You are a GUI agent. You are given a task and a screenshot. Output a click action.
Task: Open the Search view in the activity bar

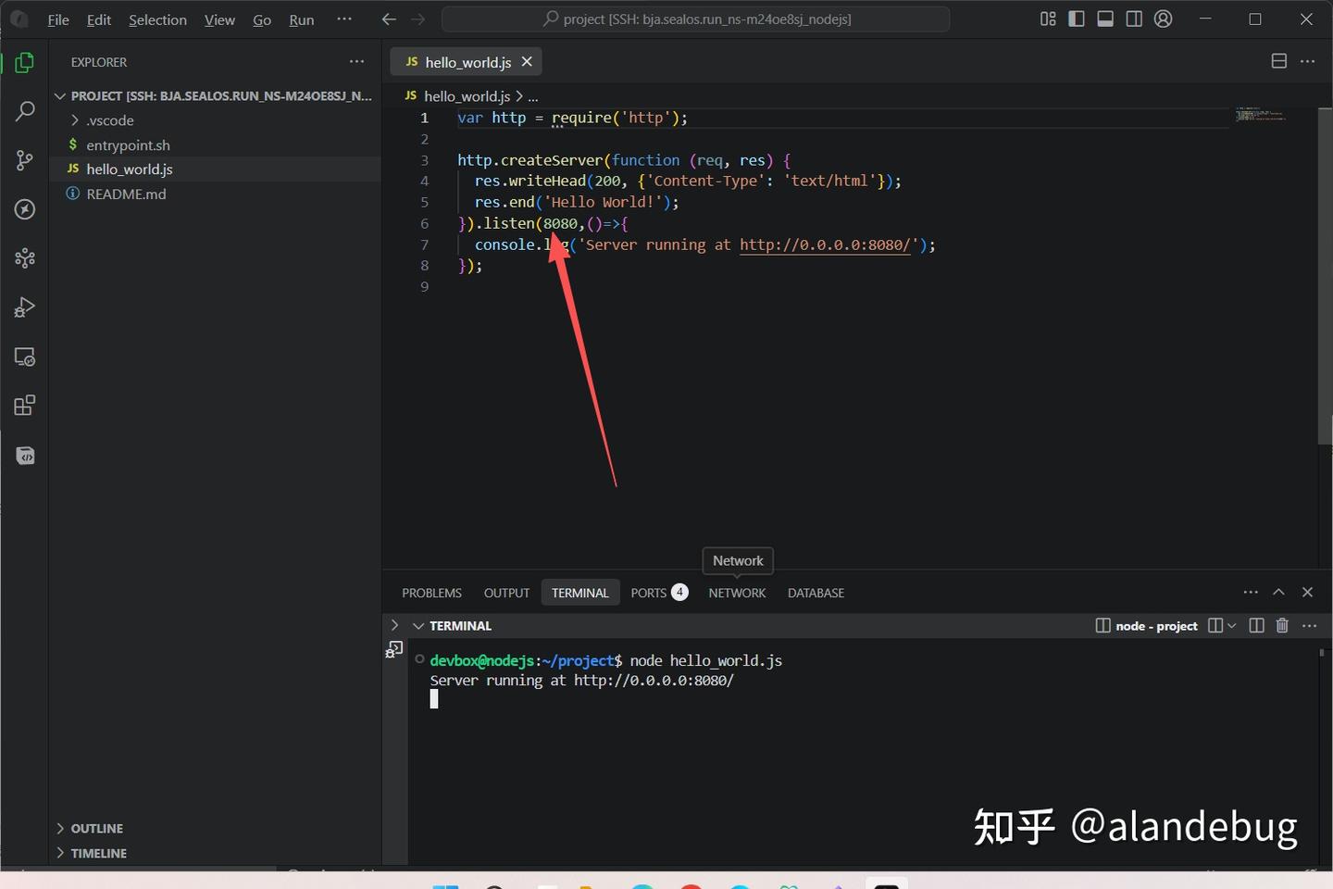(x=25, y=111)
